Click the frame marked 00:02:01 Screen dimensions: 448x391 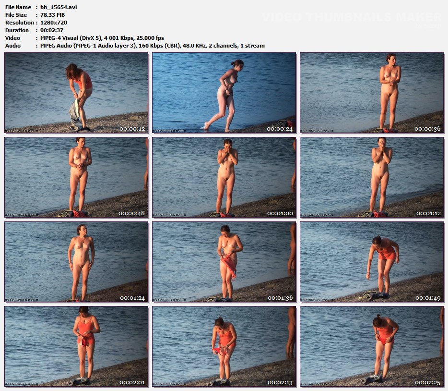76,346
